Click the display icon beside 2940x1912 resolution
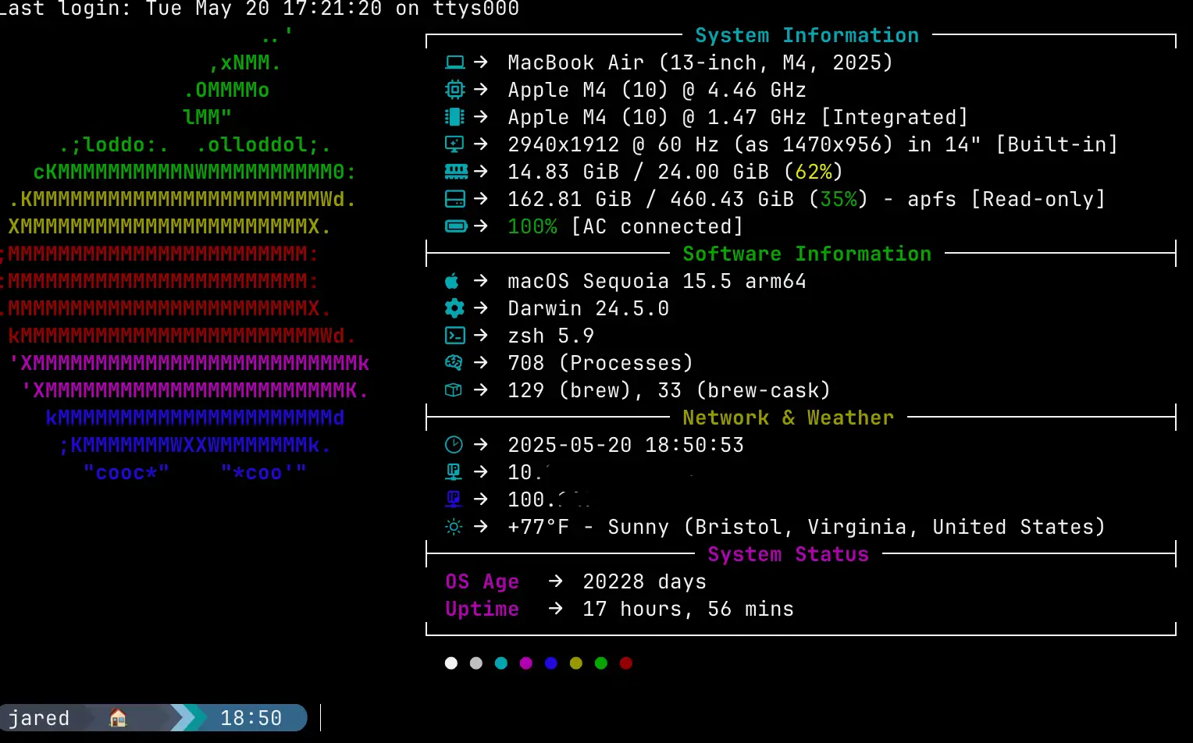Screen dimensions: 1193x743 point(454,144)
